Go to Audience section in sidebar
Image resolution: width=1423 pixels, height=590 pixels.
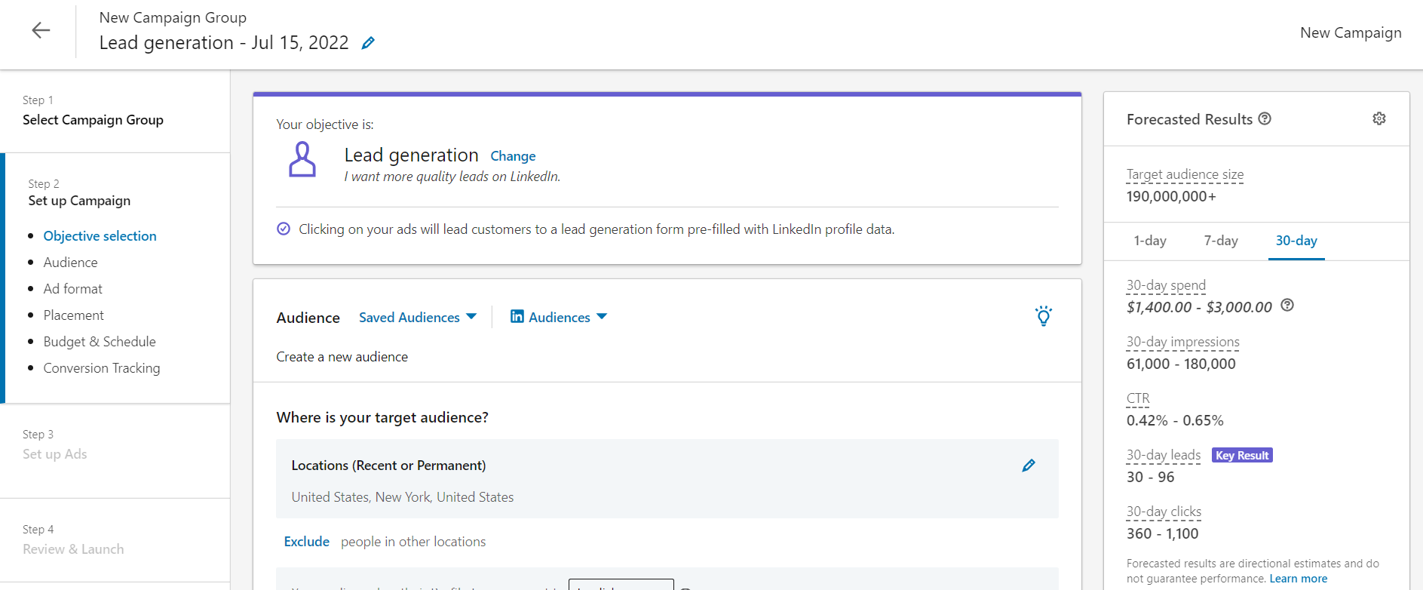[70, 263]
